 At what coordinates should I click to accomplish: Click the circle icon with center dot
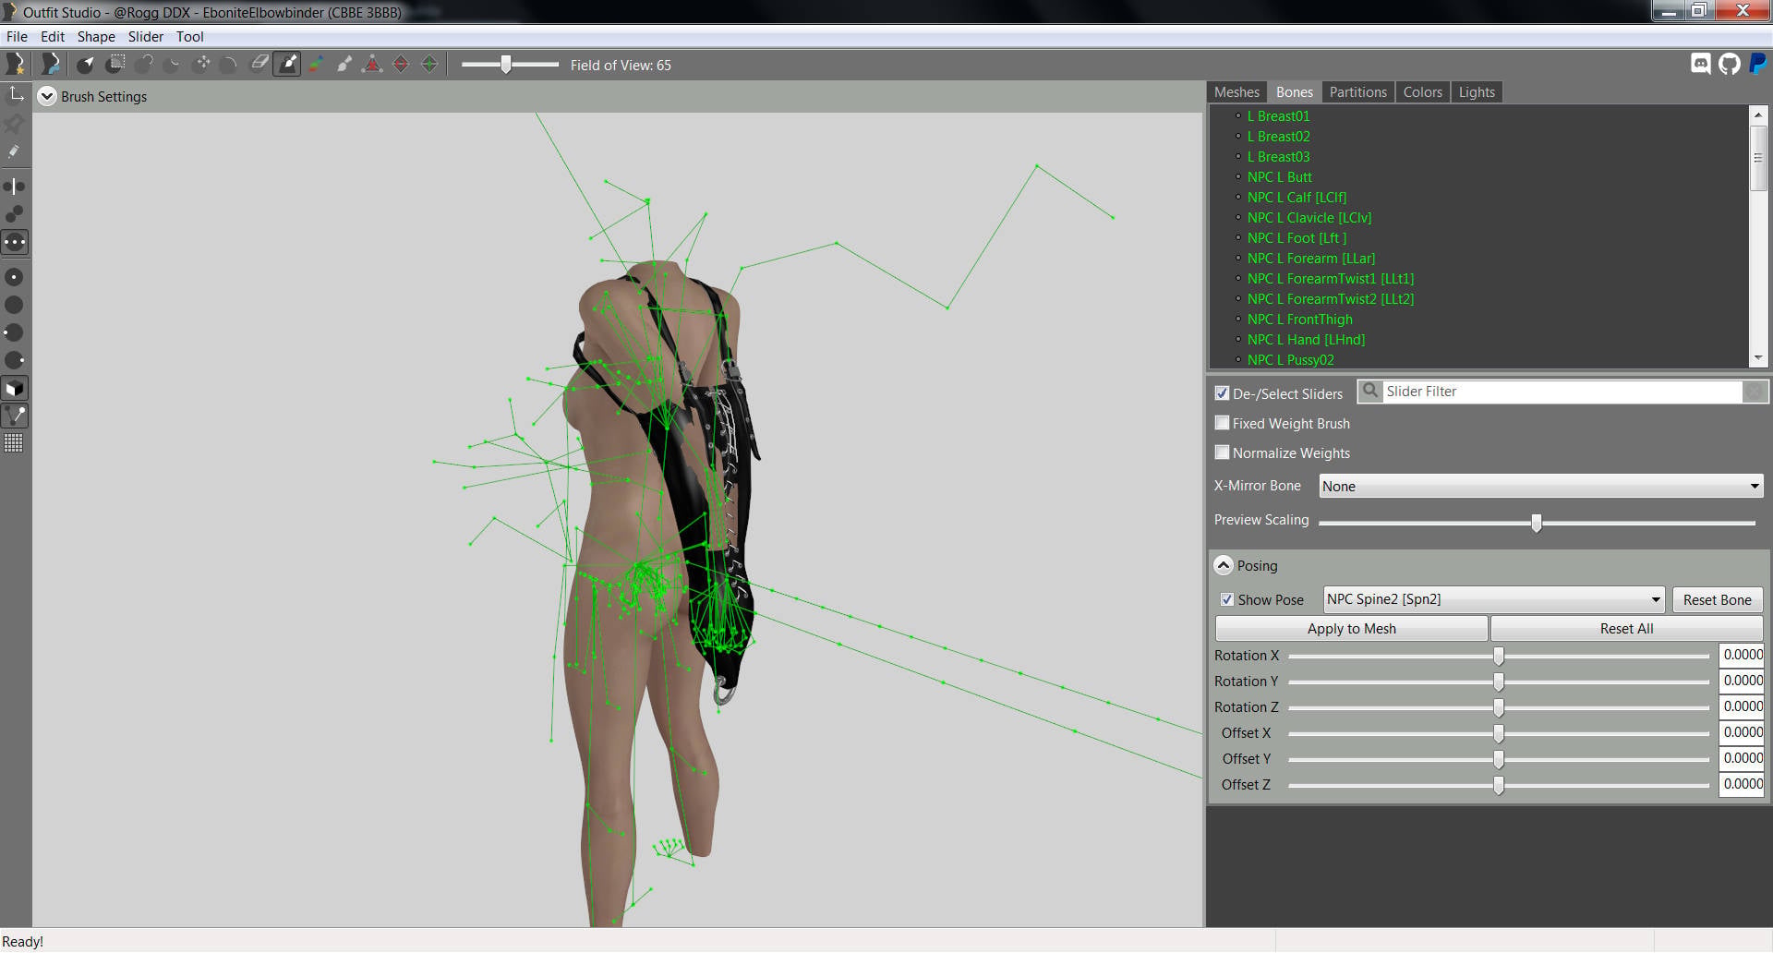click(15, 277)
